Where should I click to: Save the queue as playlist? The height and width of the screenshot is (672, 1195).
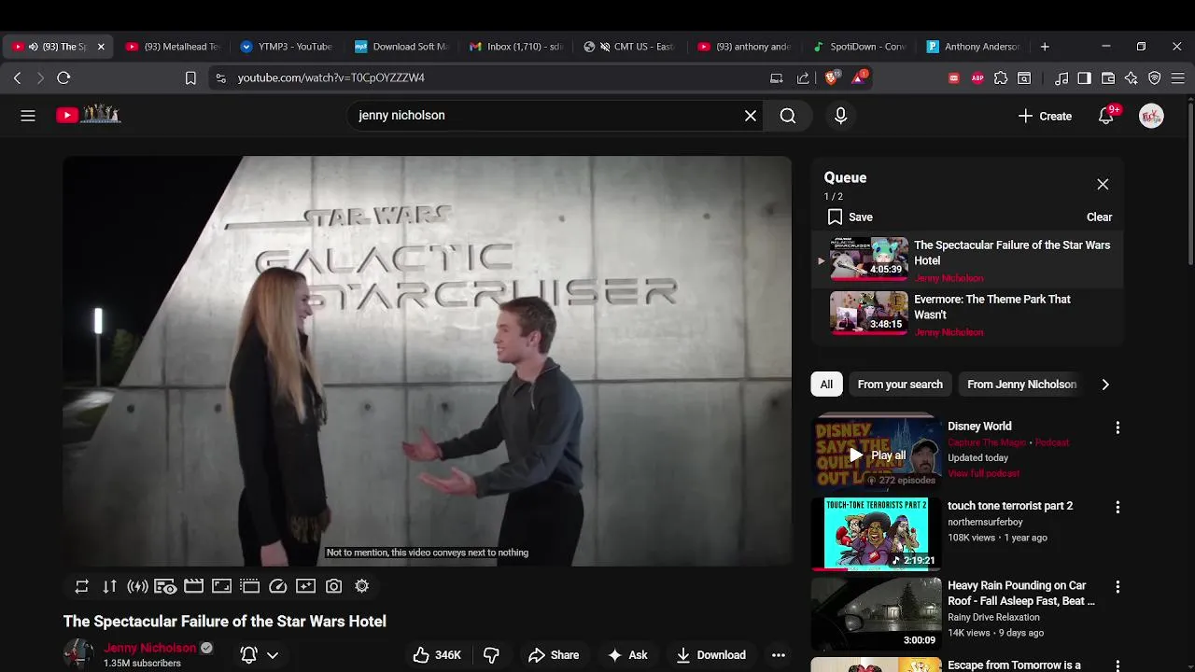tap(850, 217)
